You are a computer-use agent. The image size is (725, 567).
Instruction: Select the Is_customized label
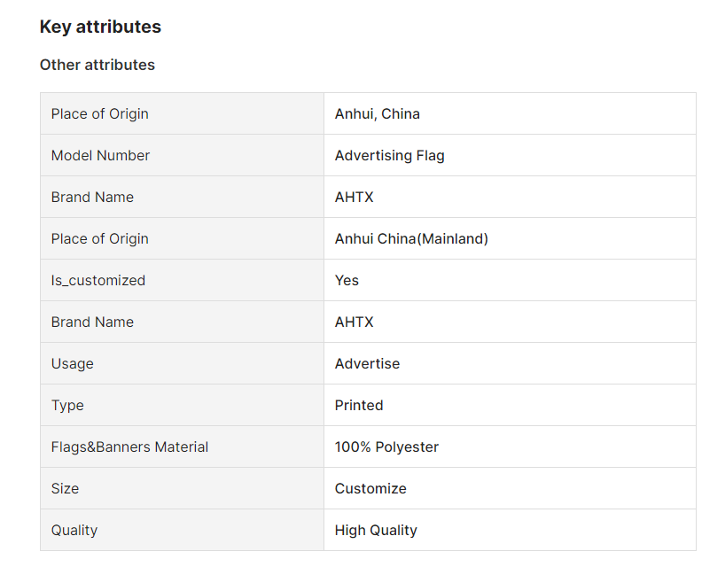[98, 280]
